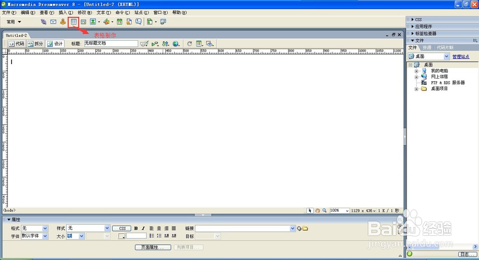
Task: Click the Templates insert icon
Action: pyautogui.click(x=149, y=22)
